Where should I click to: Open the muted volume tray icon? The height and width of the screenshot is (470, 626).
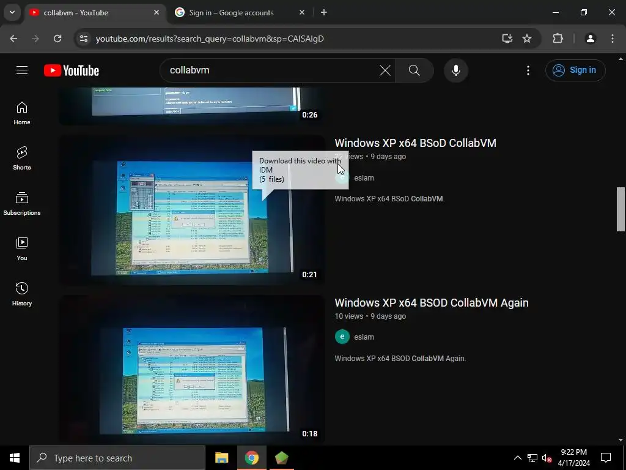pyautogui.click(x=547, y=458)
